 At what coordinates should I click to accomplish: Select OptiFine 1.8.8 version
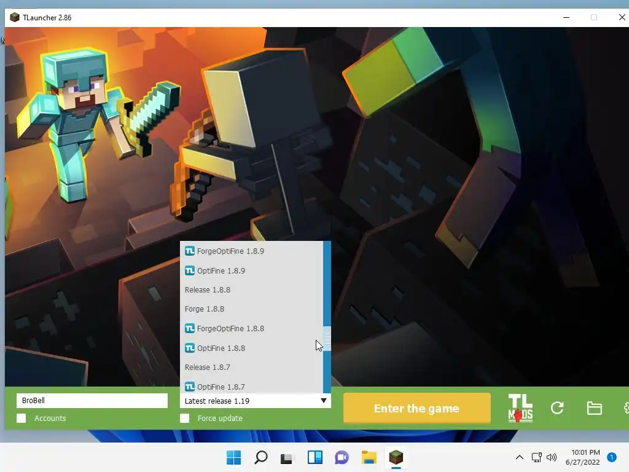click(251, 348)
